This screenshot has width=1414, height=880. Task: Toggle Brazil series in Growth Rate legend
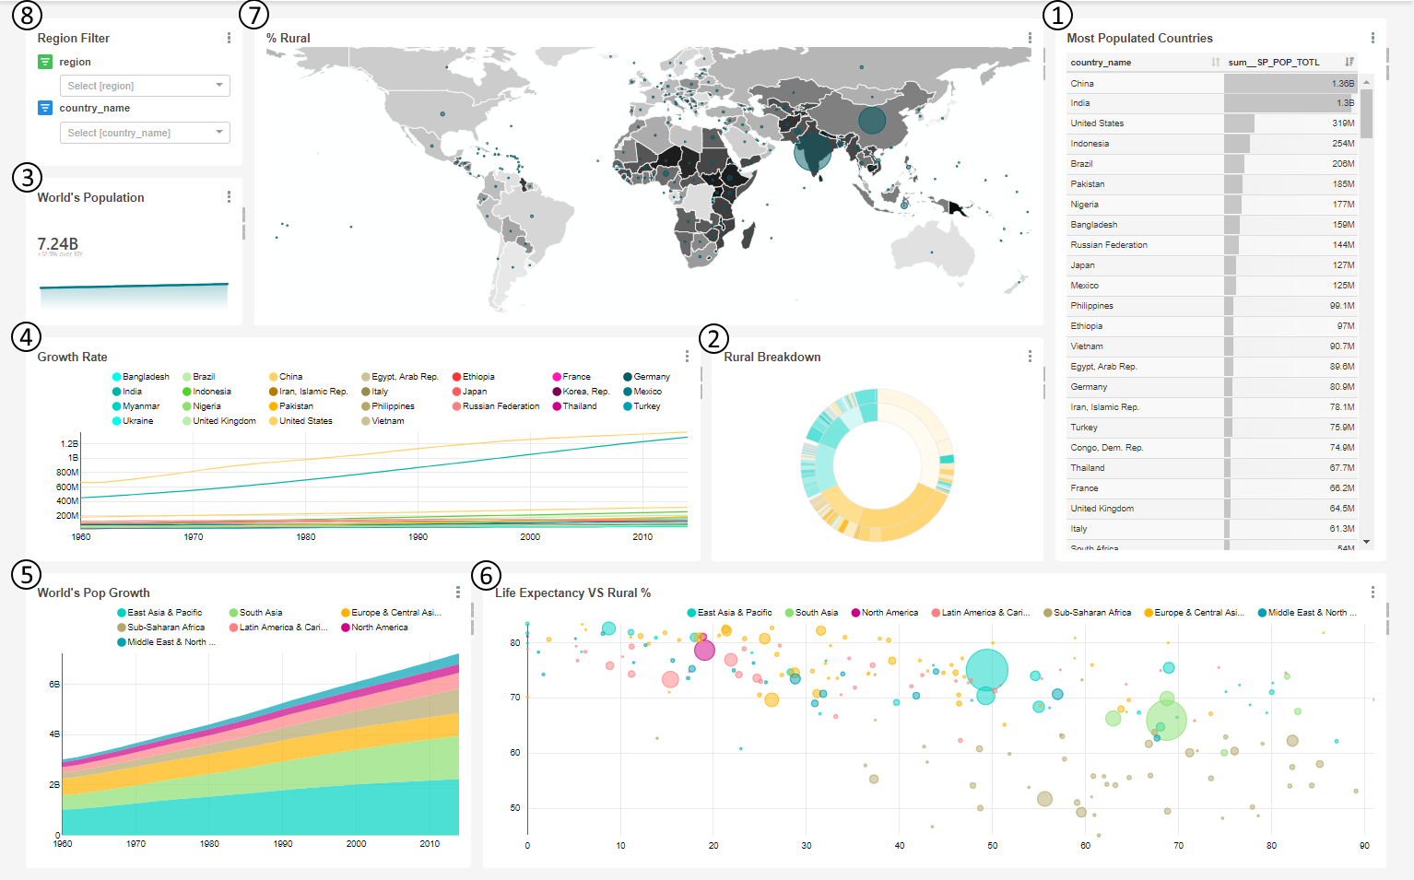199,377
